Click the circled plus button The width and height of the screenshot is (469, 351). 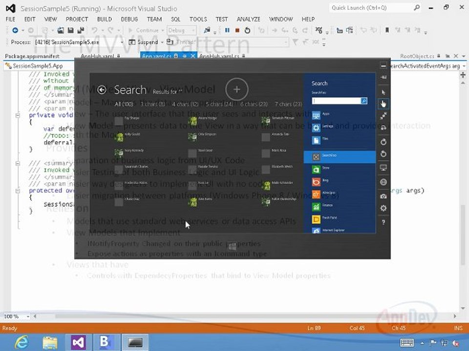click(x=236, y=89)
